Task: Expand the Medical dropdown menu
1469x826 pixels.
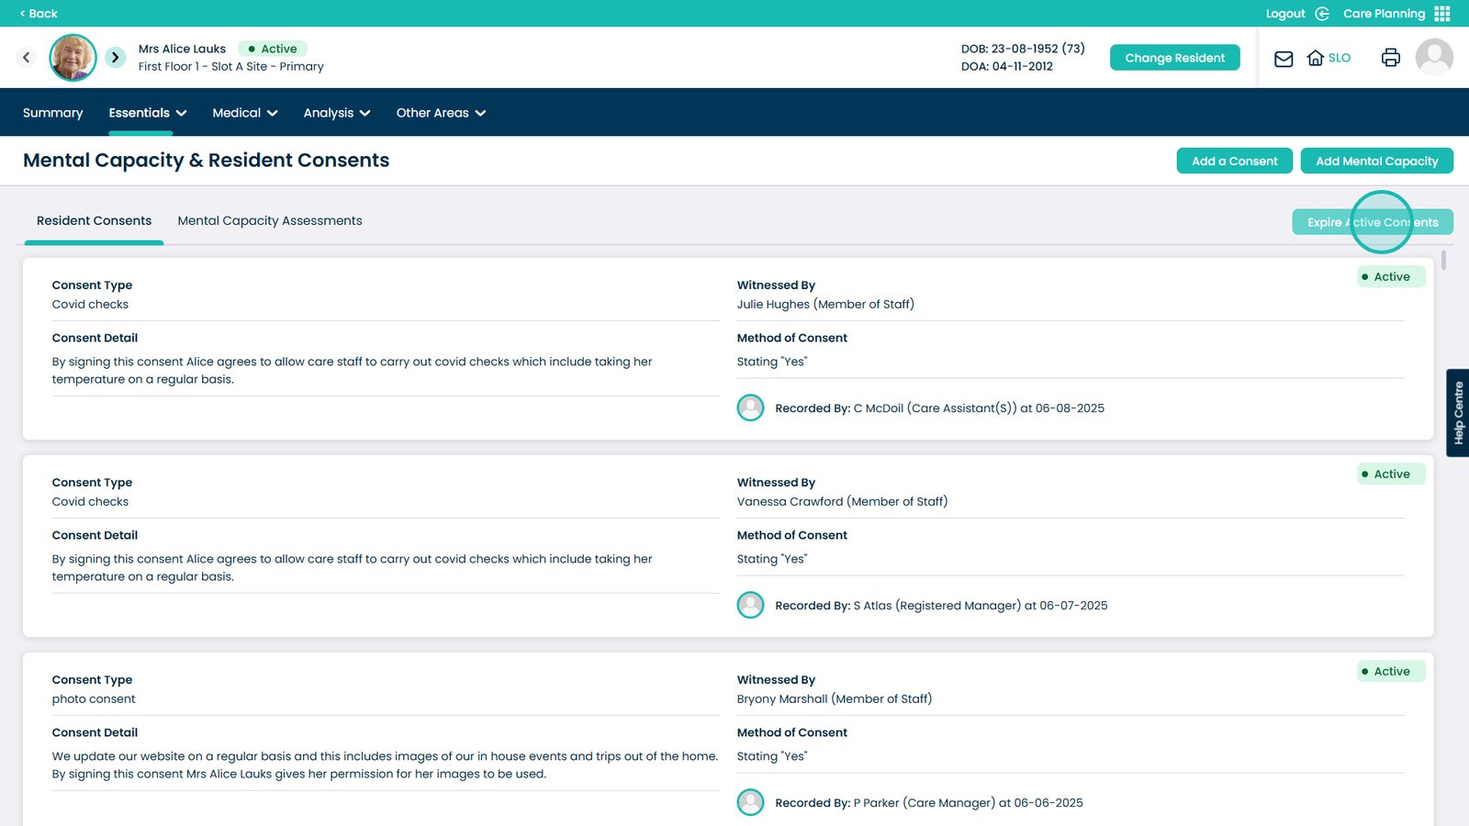Action: coord(244,113)
